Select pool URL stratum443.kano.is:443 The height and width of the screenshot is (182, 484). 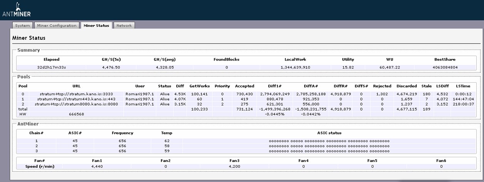tap(76, 99)
